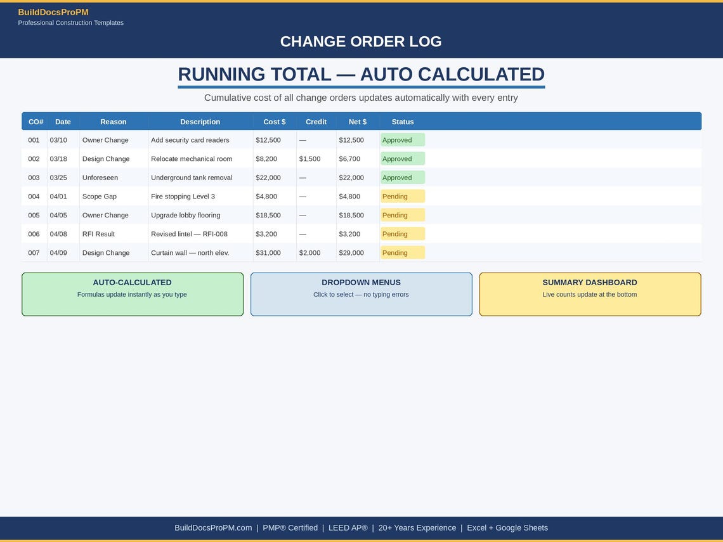
Task: Click the RUNNING TOTAL — AUTO CALCULATED heading
Action: click(361, 74)
